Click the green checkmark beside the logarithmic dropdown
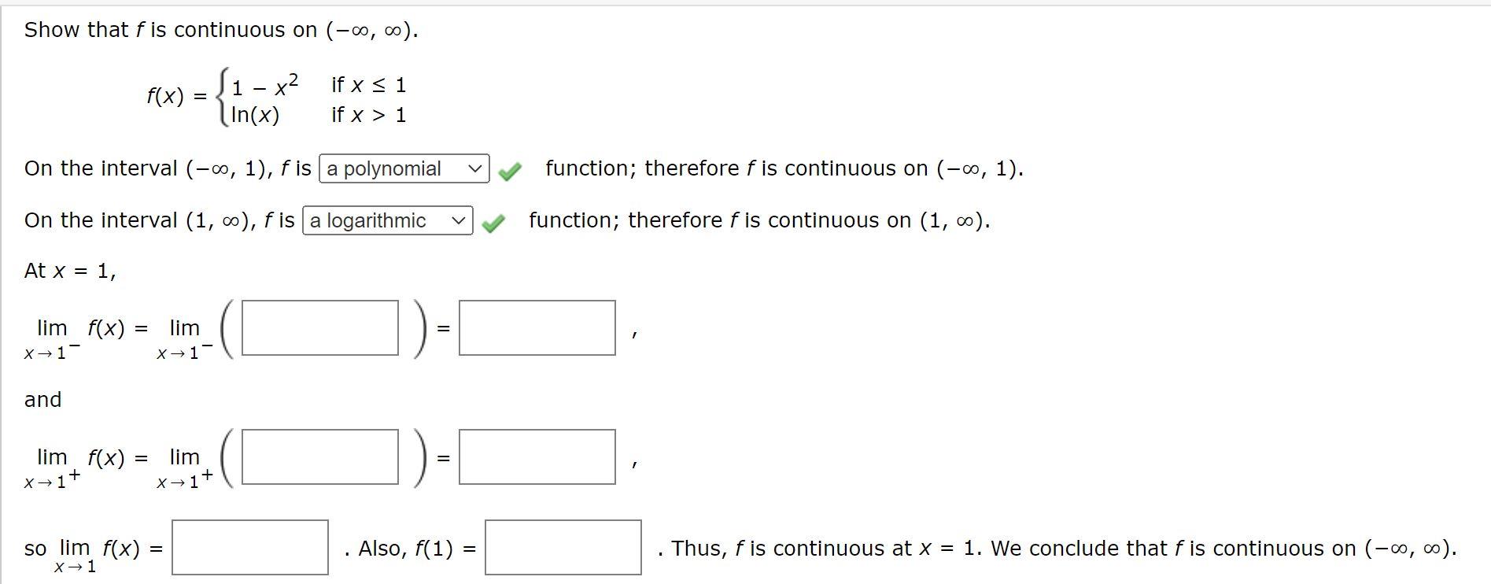This screenshot has height=584, width=1491. (x=496, y=221)
